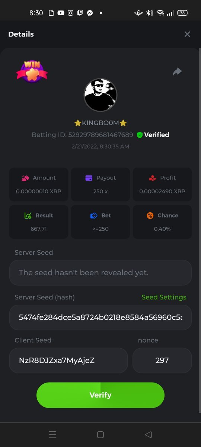This screenshot has height=447, width=201.
Task: Tap the Amount card icon
Action: [25, 178]
